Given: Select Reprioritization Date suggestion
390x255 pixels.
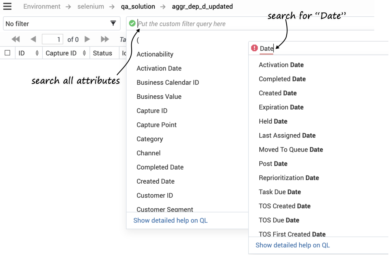Looking at the screenshot, I should click(289, 178).
